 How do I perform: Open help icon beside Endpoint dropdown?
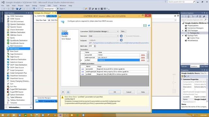tap(121, 40)
